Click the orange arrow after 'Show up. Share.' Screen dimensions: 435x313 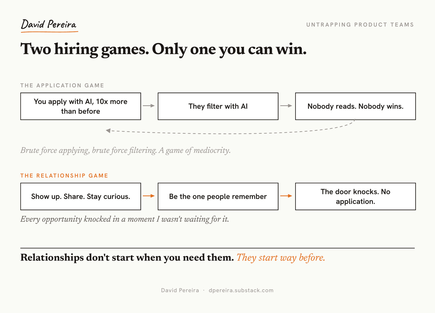tap(149, 196)
